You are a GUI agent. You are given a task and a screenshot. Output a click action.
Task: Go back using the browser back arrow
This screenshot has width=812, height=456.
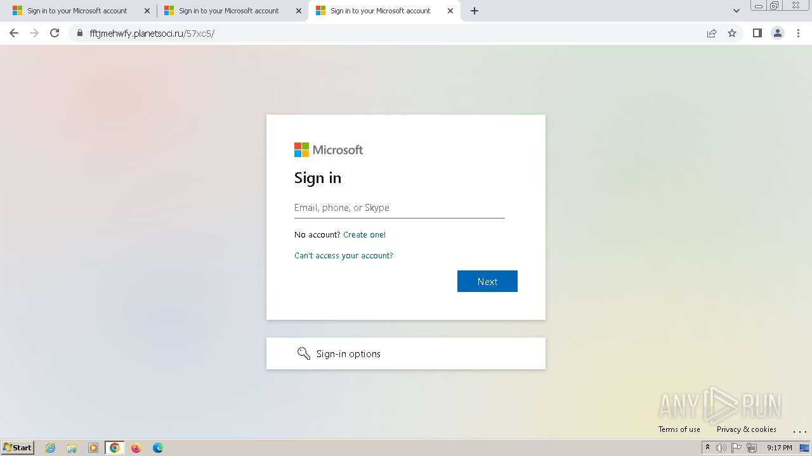14,33
